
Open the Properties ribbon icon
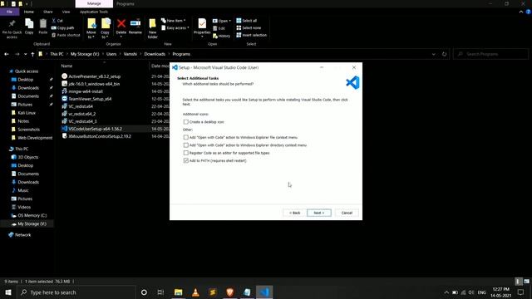(202, 27)
